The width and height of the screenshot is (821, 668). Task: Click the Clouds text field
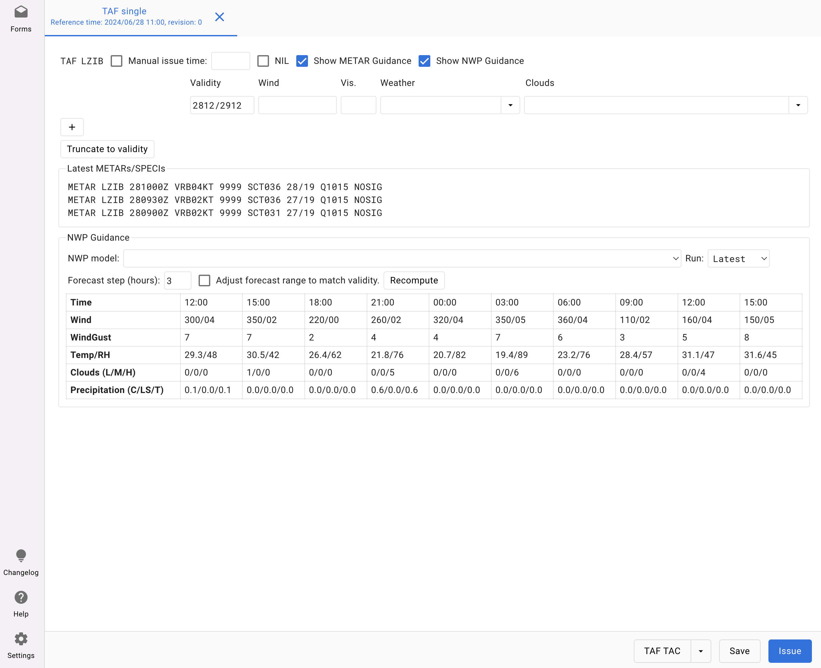(x=656, y=105)
